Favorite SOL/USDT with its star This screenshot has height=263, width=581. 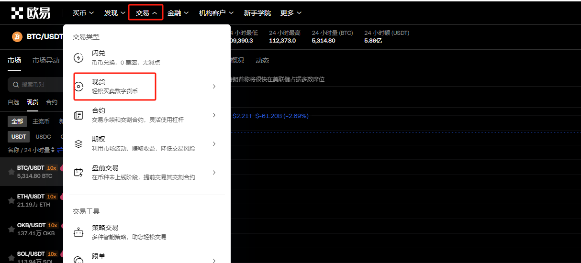pos(11,258)
